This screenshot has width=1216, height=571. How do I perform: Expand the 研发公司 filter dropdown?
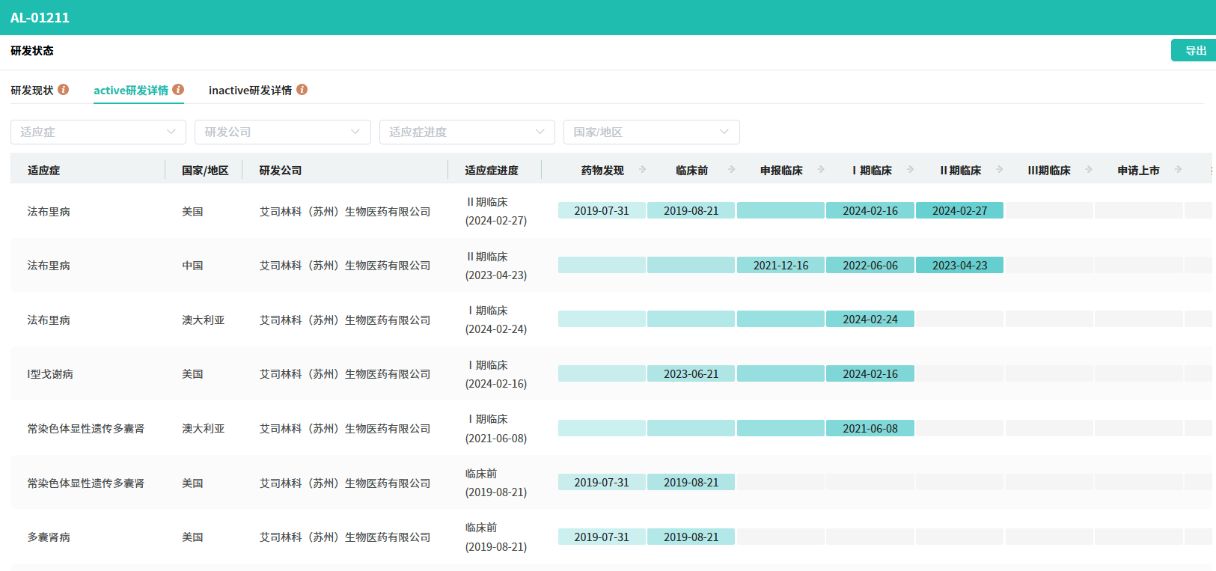pyautogui.click(x=282, y=132)
